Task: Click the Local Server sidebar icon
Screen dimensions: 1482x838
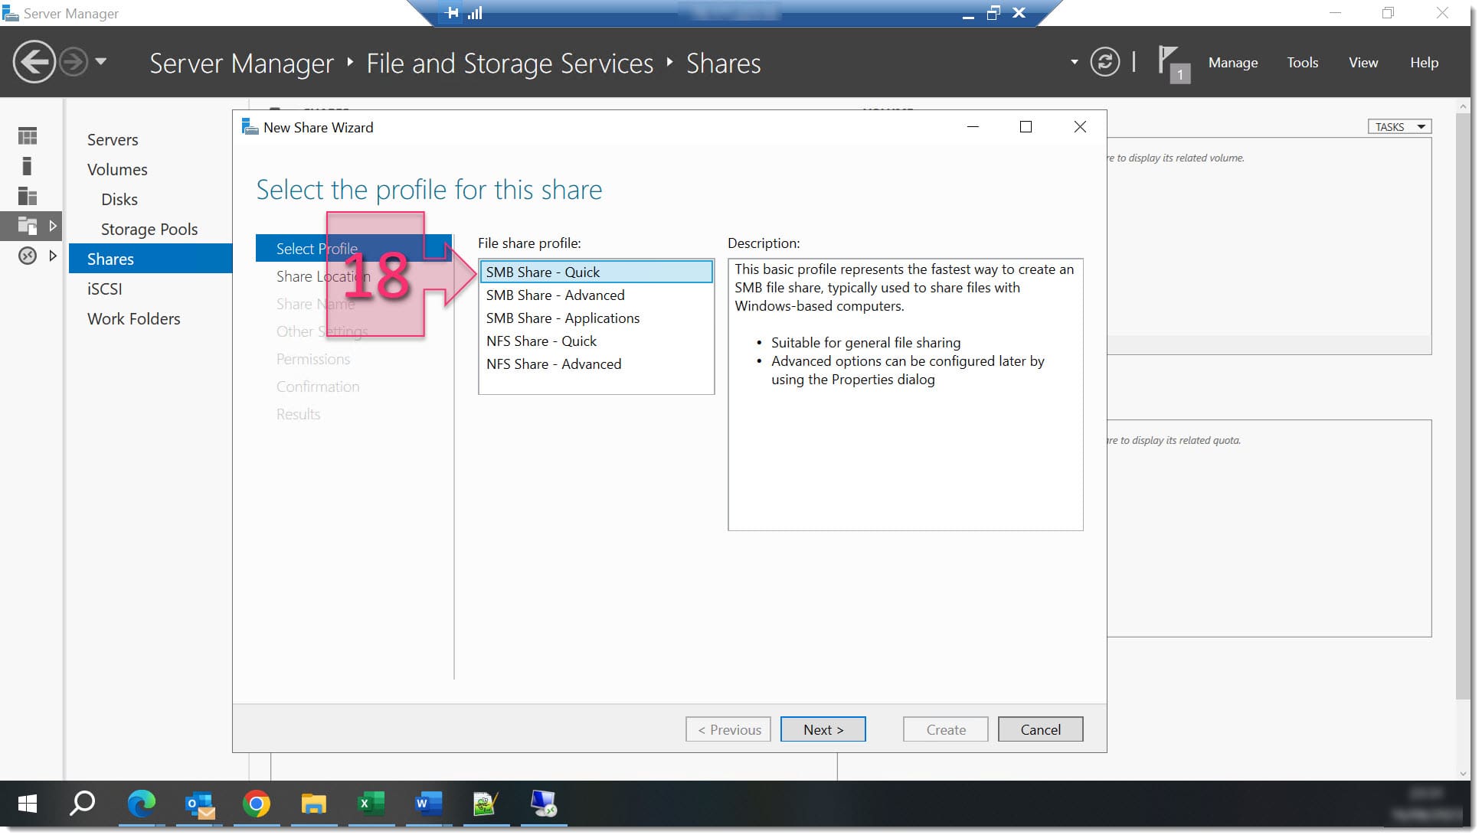Action: pos(28,166)
